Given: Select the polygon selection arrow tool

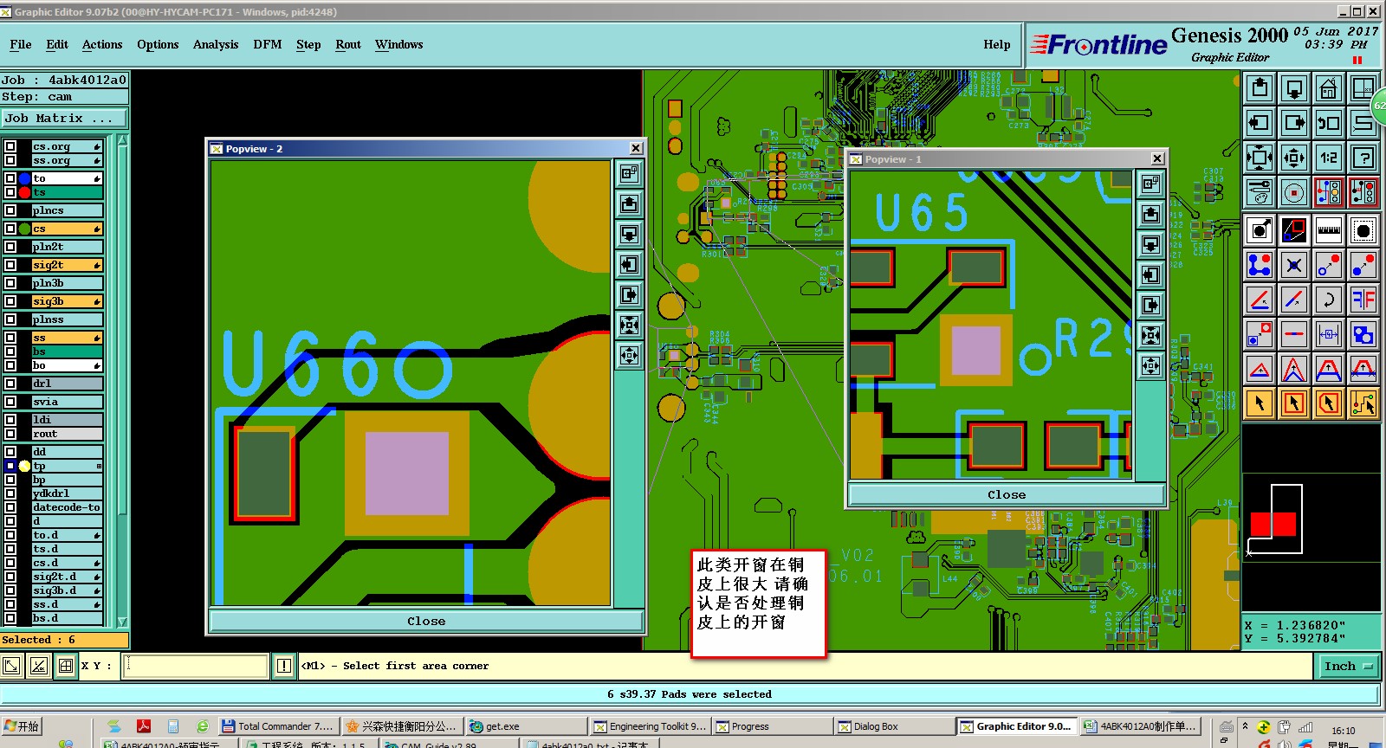Looking at the screenshot, I should click(x=1328, y=403).
